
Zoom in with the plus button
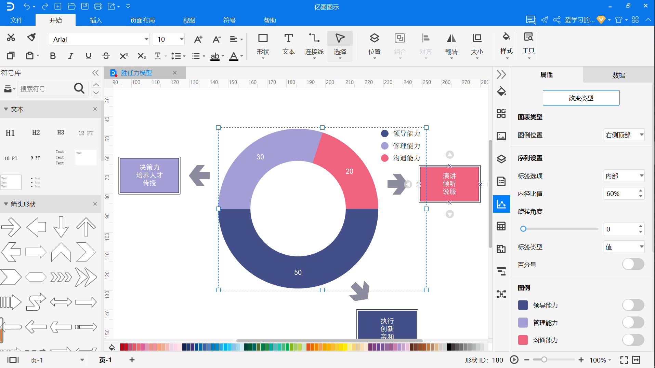click(581, 360)
